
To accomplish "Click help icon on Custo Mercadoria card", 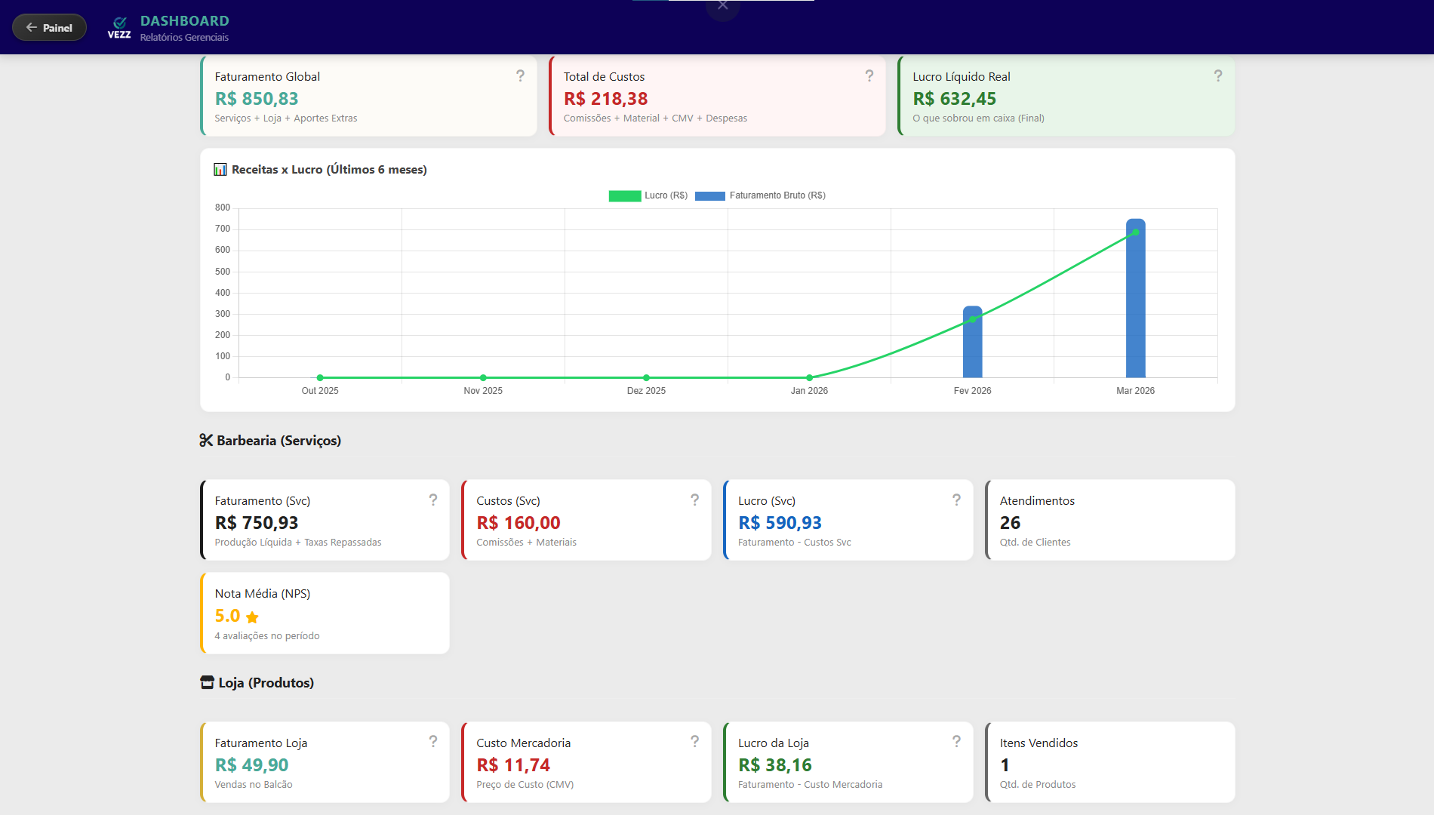I will pos(694,742).
